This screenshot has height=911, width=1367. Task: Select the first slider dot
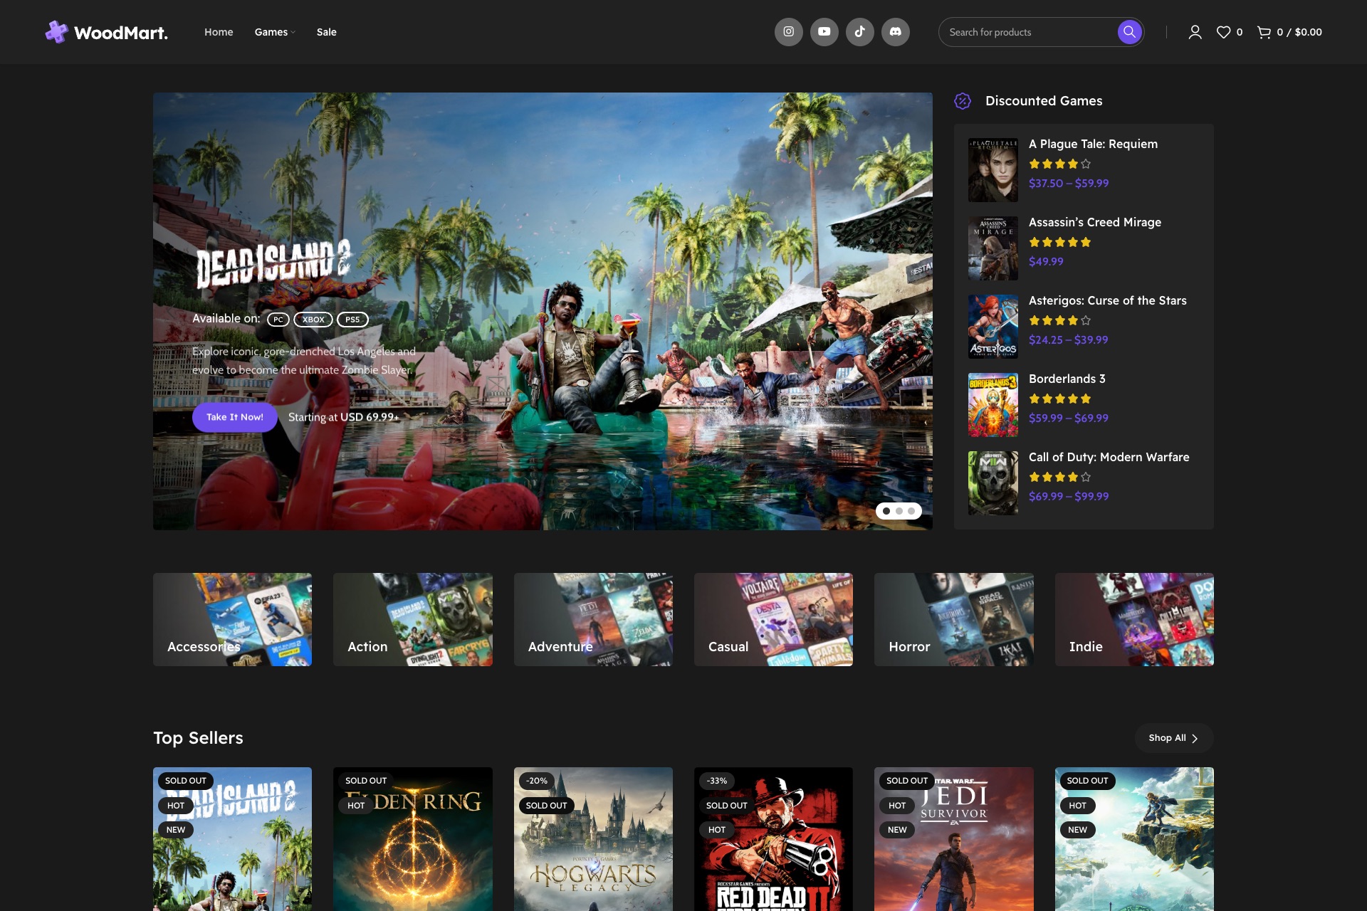pyautogui.click(x=886, y=511)
